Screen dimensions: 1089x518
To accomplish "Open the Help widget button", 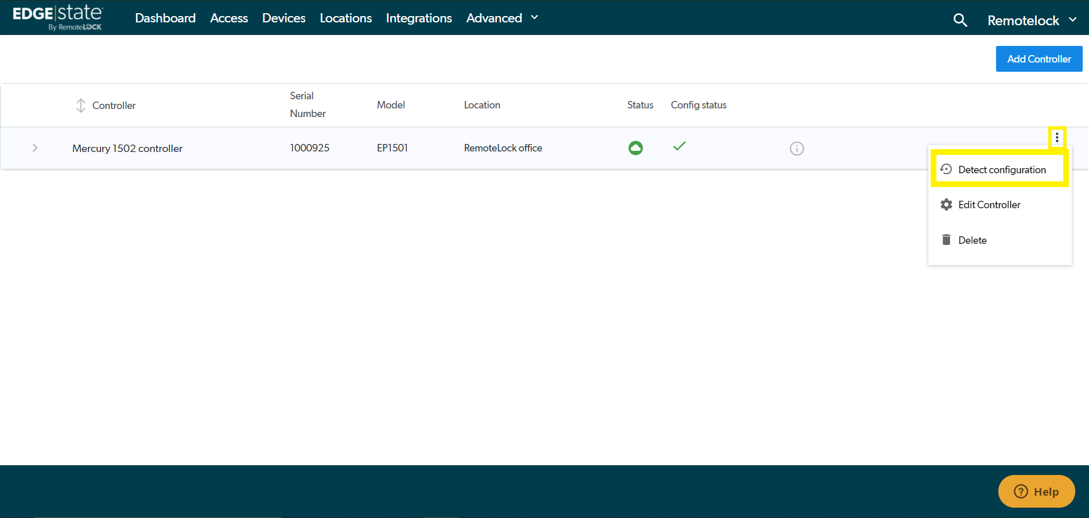I will click(1036, 492).
